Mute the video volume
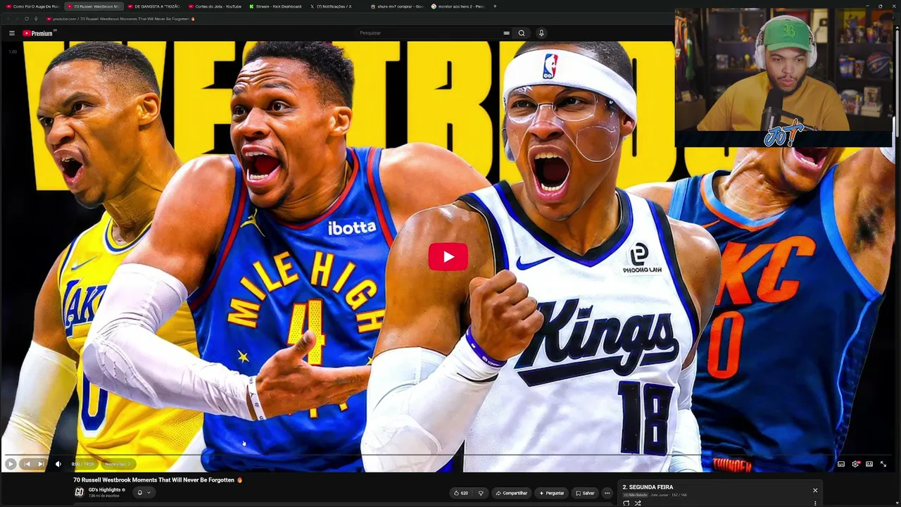Screen dimensions: 901x507 click(58, 464)
